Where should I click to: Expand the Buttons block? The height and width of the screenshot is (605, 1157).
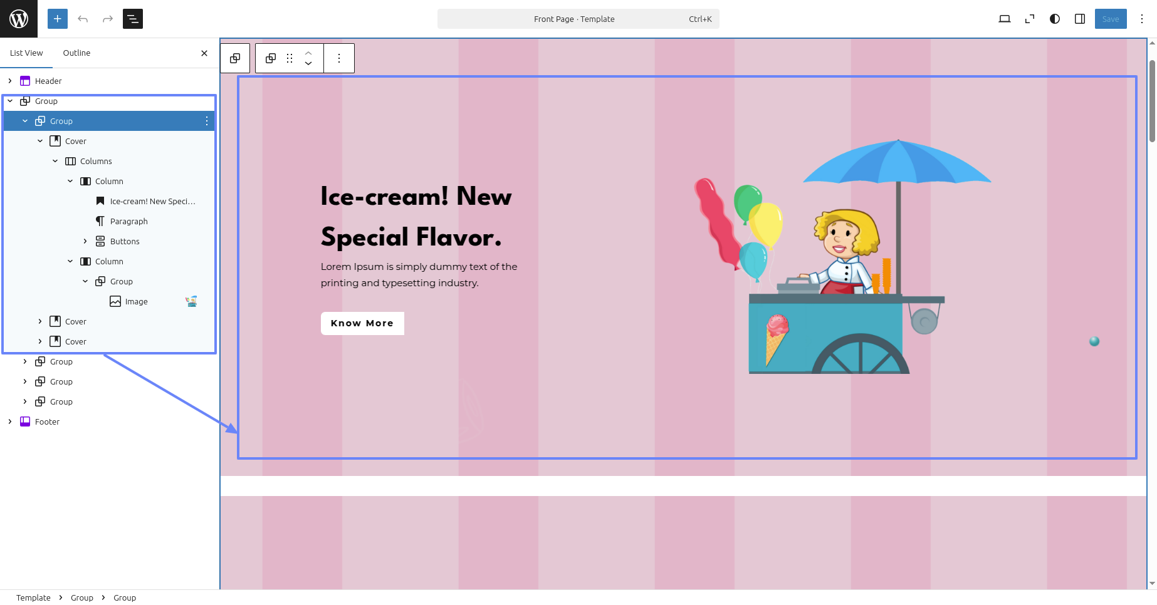point(85,241)
